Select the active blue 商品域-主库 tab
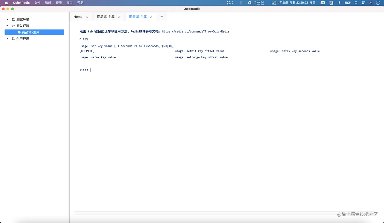Screen dimensions: 384x223 tap(138, 17)
